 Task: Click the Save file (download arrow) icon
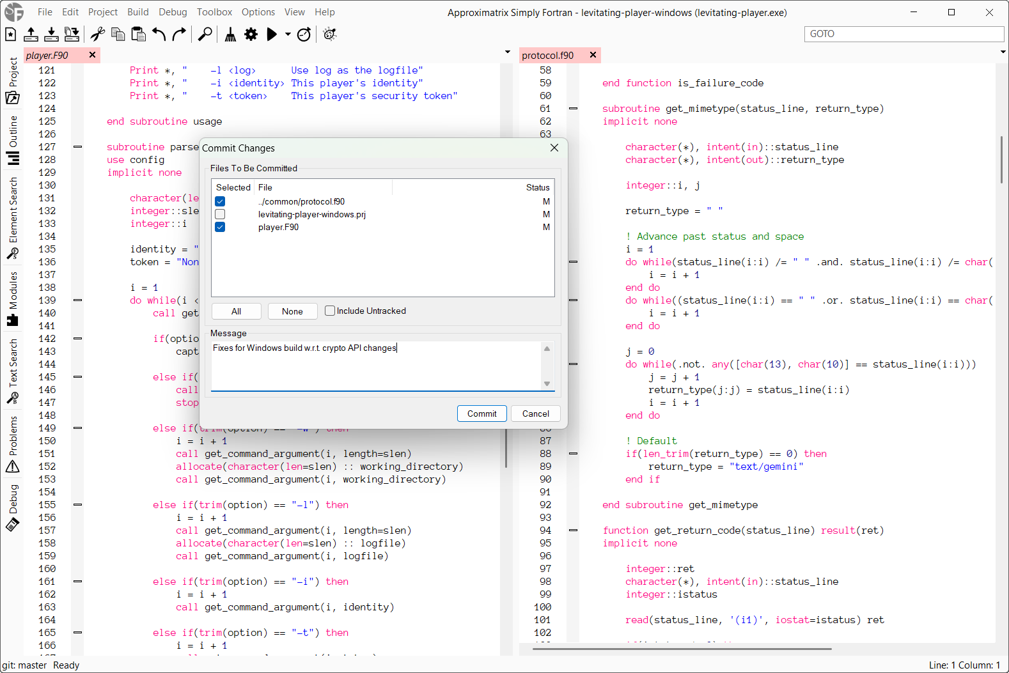(52, 35)
